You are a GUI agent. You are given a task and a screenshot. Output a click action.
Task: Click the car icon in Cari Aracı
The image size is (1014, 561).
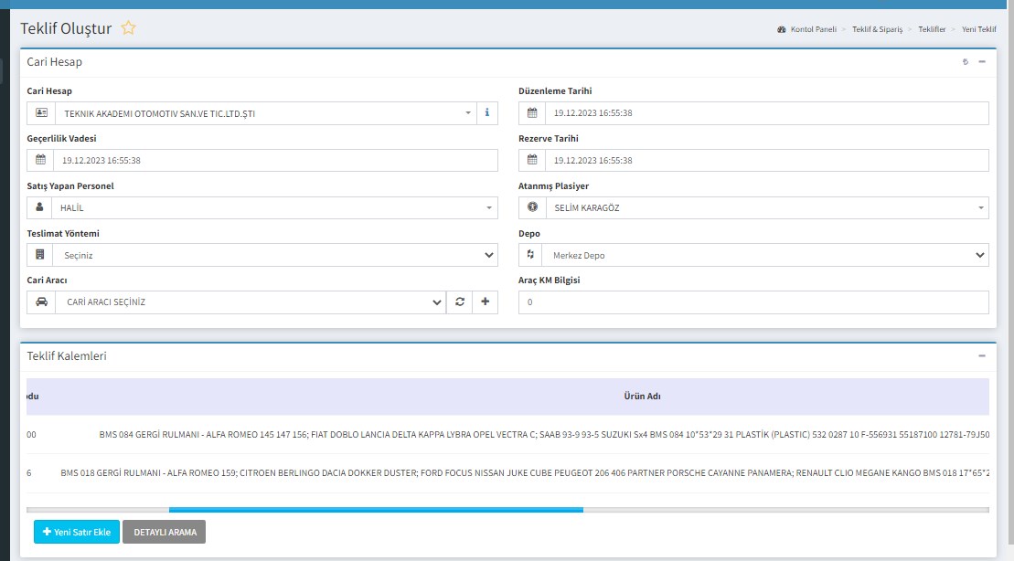point(40,302)
